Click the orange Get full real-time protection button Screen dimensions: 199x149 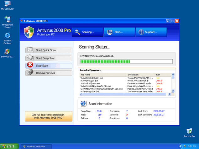[49, 116]
